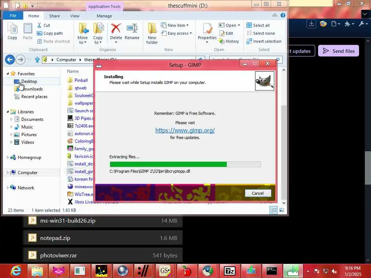Viewport: 371px width, 278px height.
Task: Select the qtweb folder
Action: [80, 88]
